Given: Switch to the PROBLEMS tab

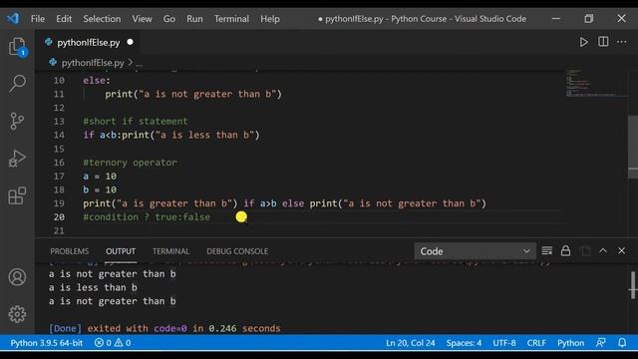Looking at the screenshot, I should click(x=69, y=251).
